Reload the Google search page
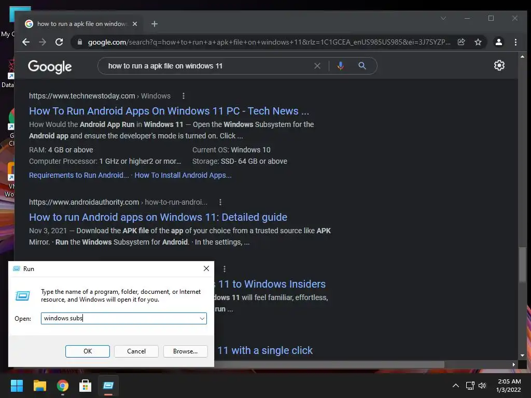The width and height of the screenshot is (531, 398). pos(59,42)
